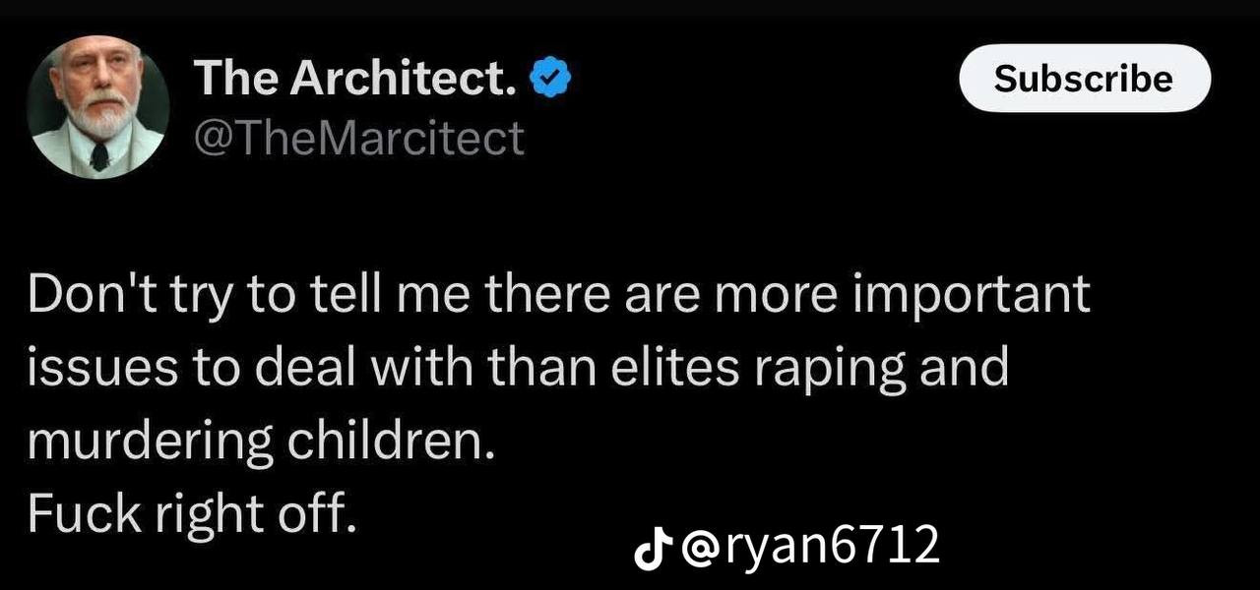This screenshot has height=590, width=1260.
Task: Click the Subscribe button
Action: point(1083,79)
